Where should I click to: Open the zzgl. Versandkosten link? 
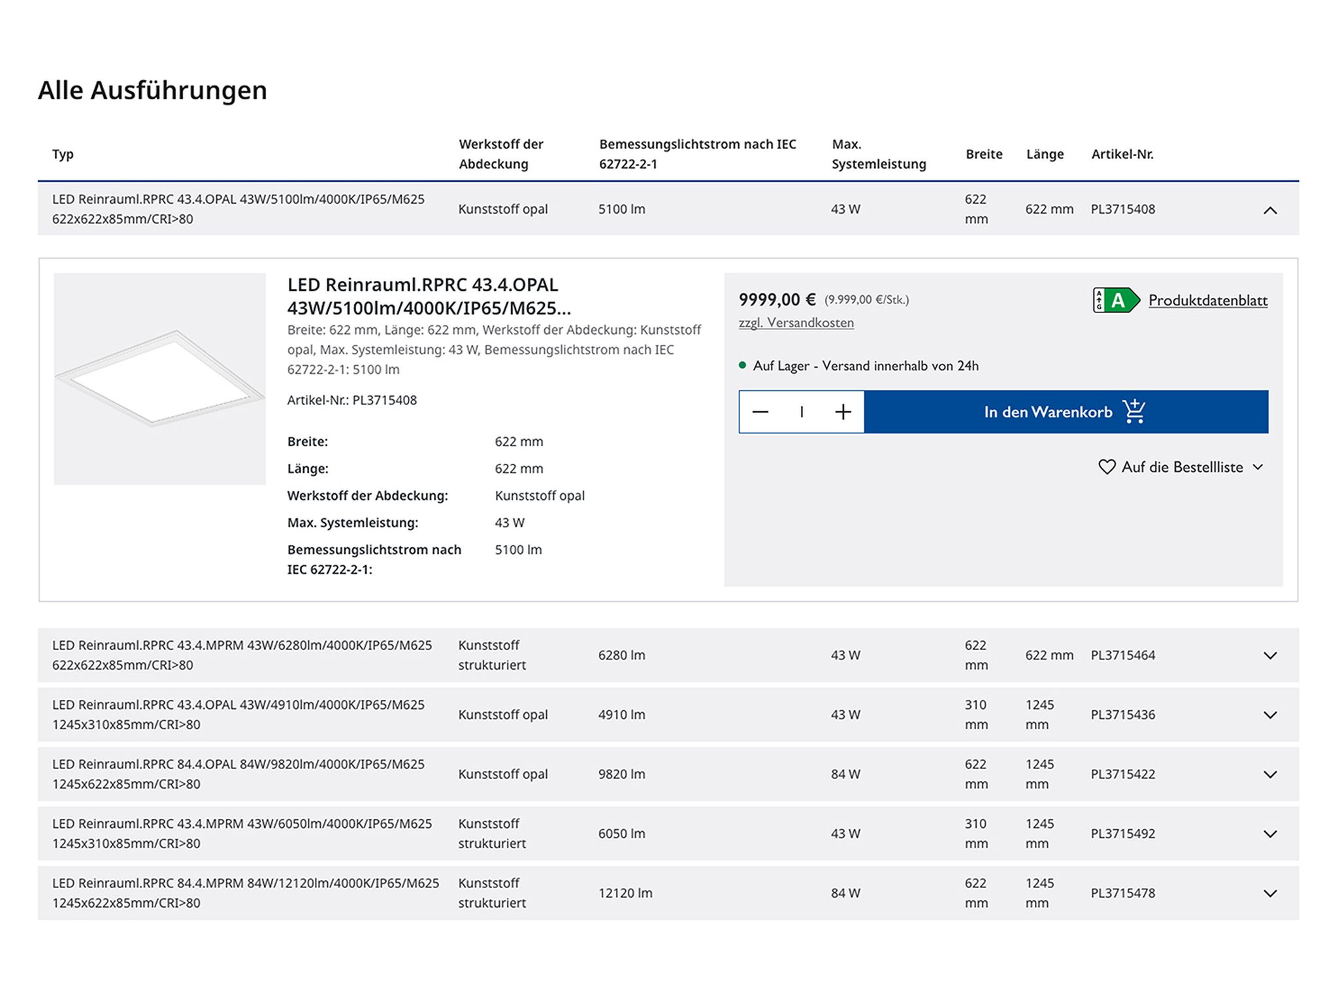796,323
